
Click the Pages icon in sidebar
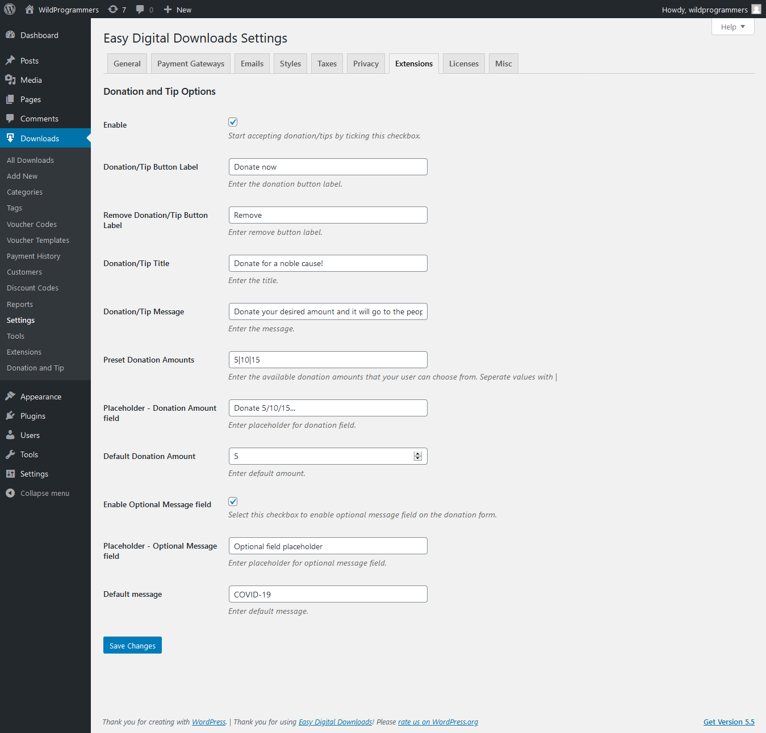10,99
